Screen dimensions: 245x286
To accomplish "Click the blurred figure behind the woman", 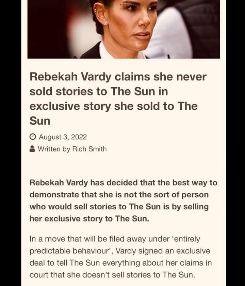I will (191, 31).
